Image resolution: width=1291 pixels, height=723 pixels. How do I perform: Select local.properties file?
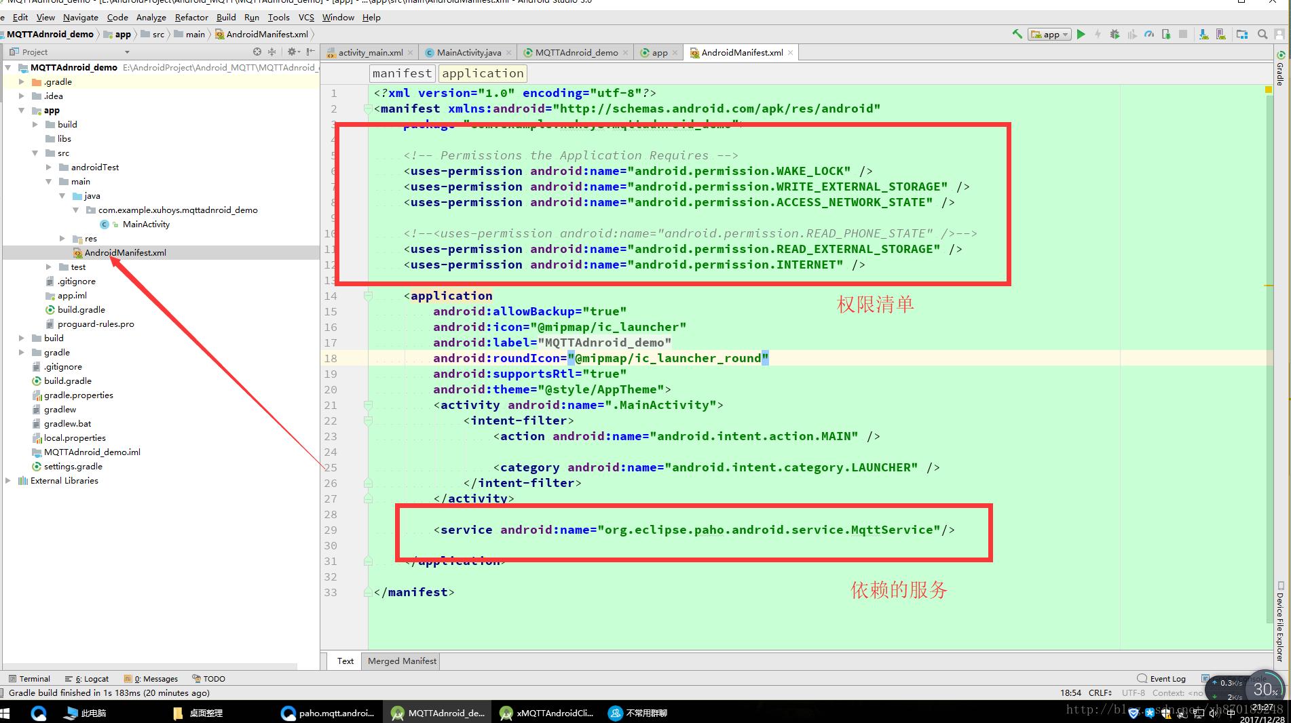pyautogui.click(x=75, y=437)
